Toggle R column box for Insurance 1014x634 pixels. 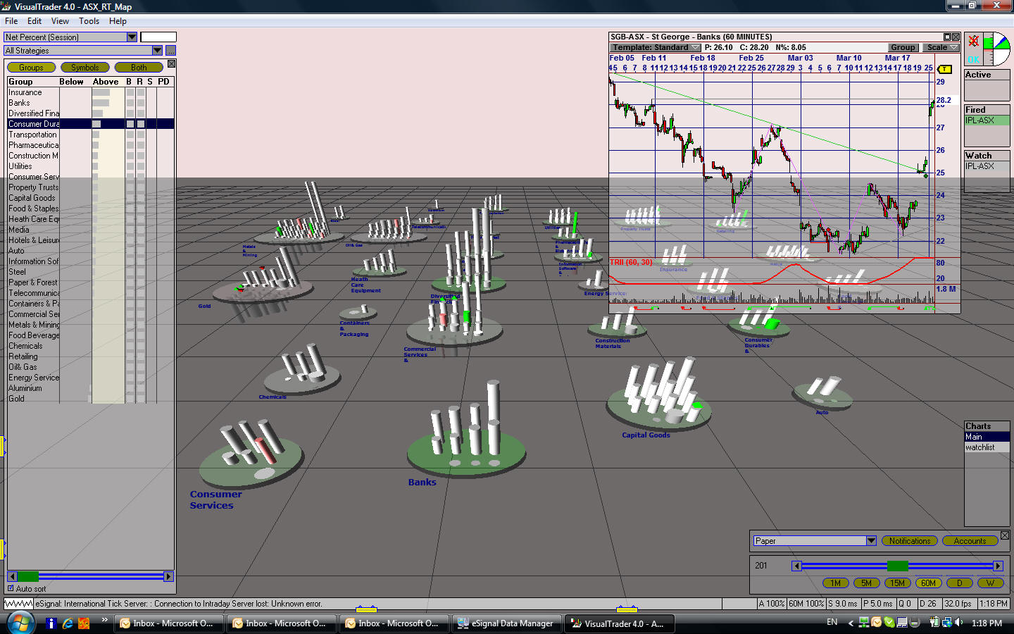141,92
